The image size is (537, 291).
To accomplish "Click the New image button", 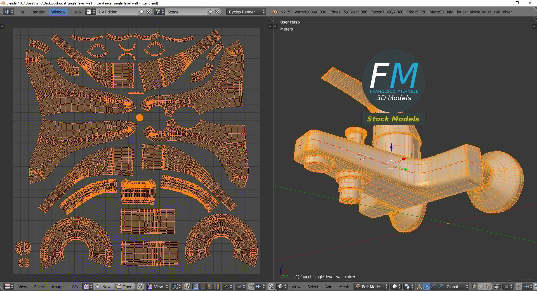I will [103, 287].
